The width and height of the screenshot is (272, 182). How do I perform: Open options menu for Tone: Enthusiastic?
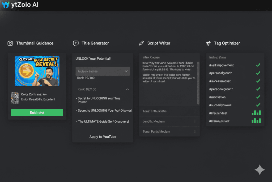pyautogui.click(x=195, y=111)
